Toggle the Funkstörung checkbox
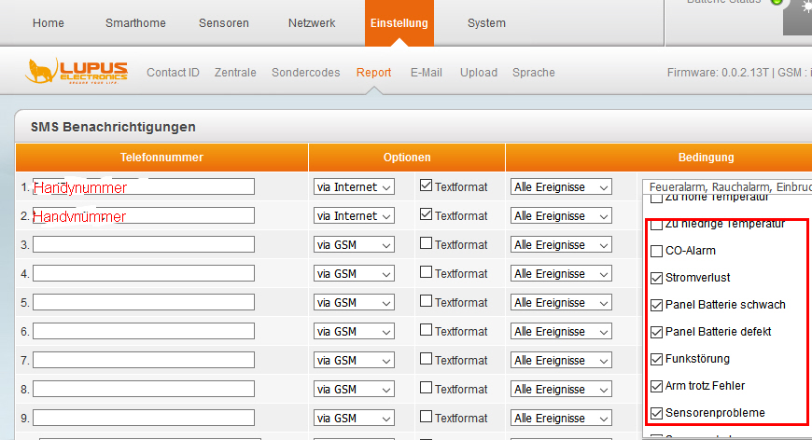The width and height of the screenshot is (812, 440). (x=657, y=359)
